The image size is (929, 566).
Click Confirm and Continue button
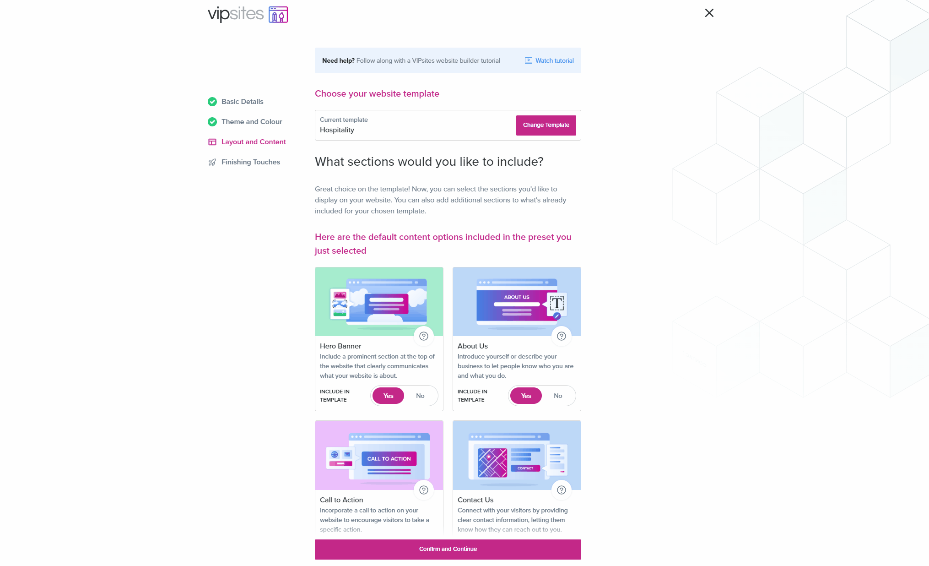[448, 549]
